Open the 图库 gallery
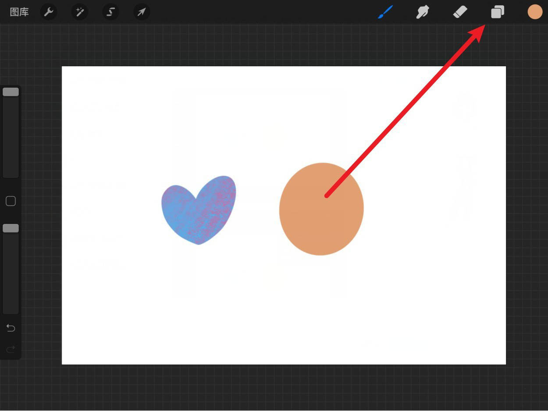 19,12
